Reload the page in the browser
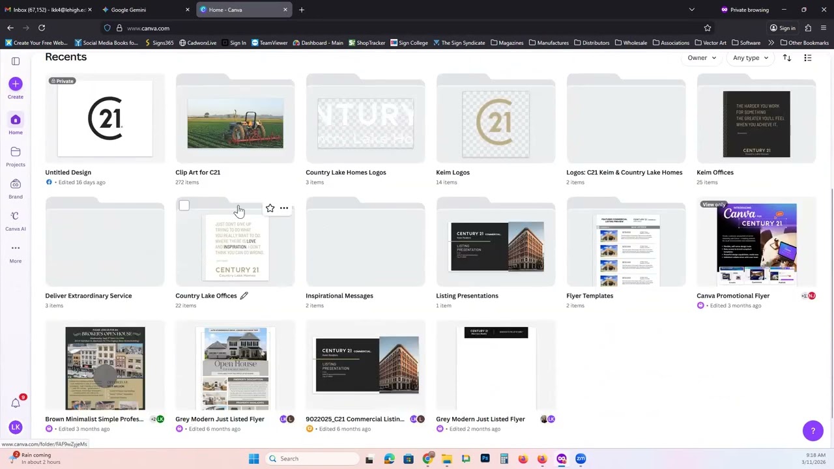The width and height of the screenshot is (834, 469). (42, 28)
